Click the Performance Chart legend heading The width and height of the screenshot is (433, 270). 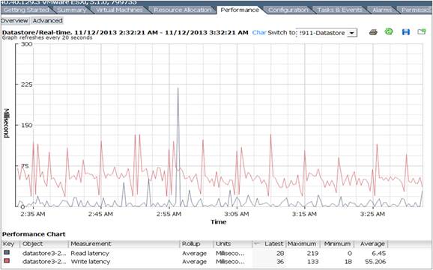pos(34,234)
